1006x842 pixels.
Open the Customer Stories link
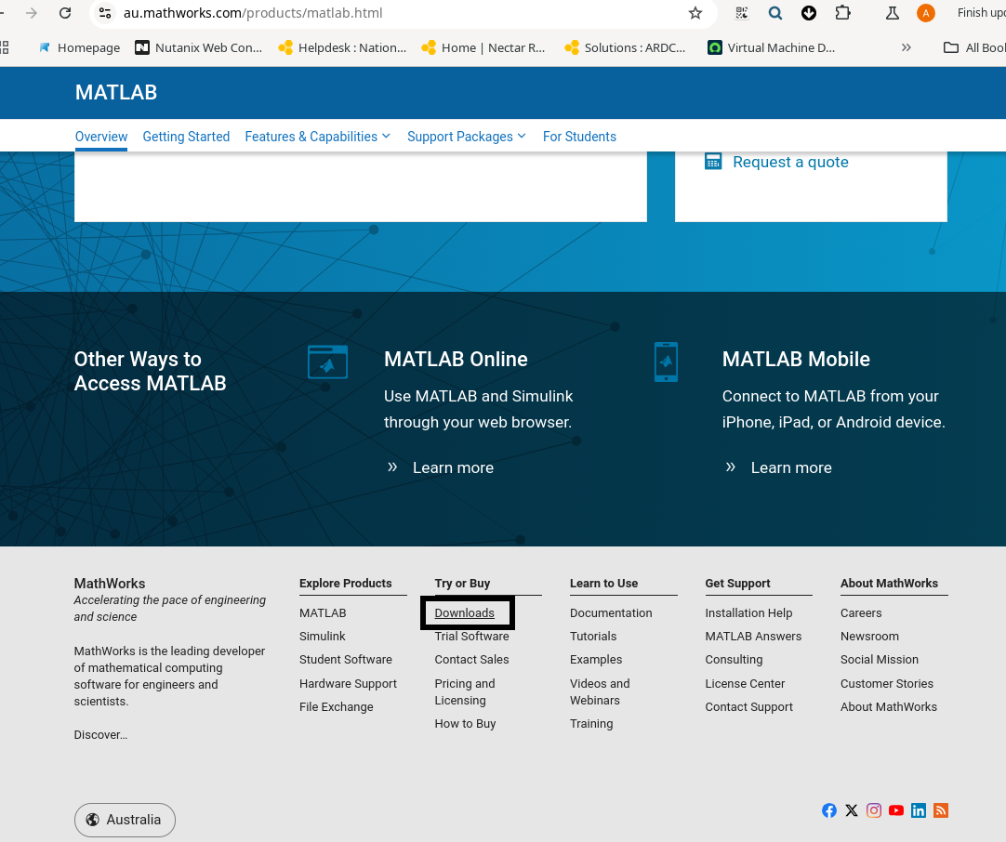(887, 684)
